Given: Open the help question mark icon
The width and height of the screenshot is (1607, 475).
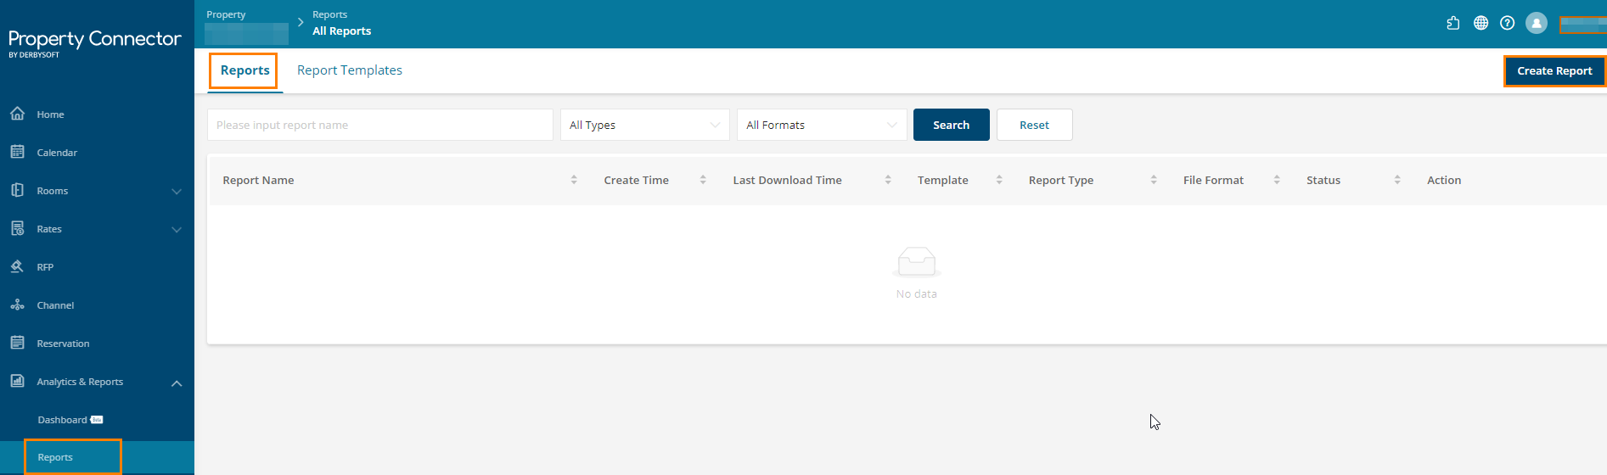Looking at the screenshot, I should pos(1507,23).
